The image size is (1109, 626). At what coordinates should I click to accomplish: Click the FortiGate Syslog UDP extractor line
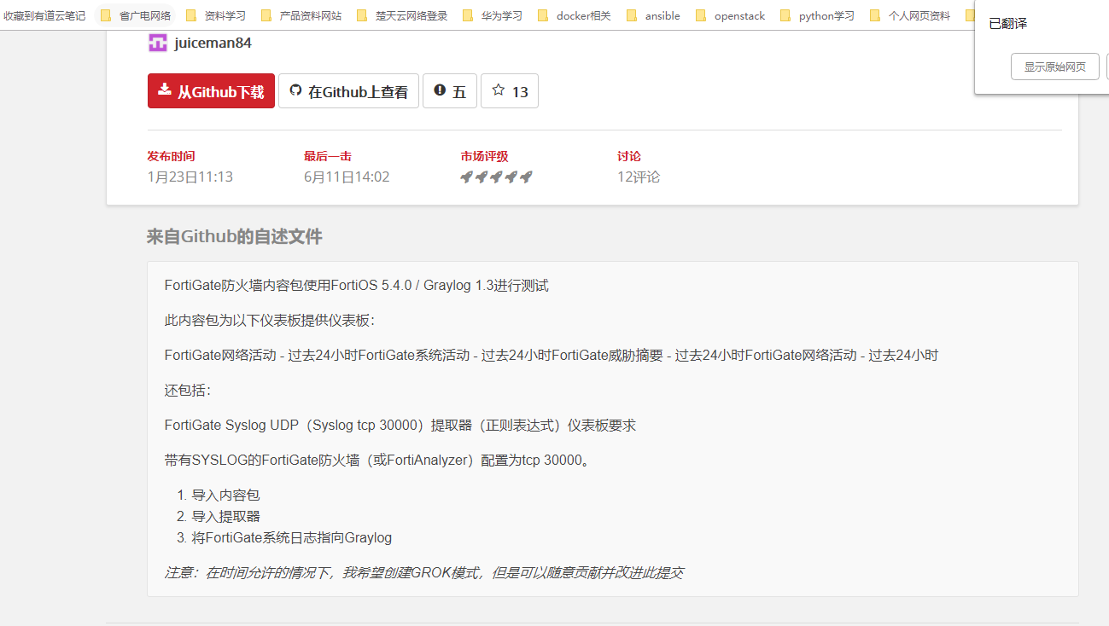(400, 426)
